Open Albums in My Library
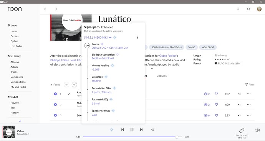This screenshot has width=265, height=141. coord(15,62)
